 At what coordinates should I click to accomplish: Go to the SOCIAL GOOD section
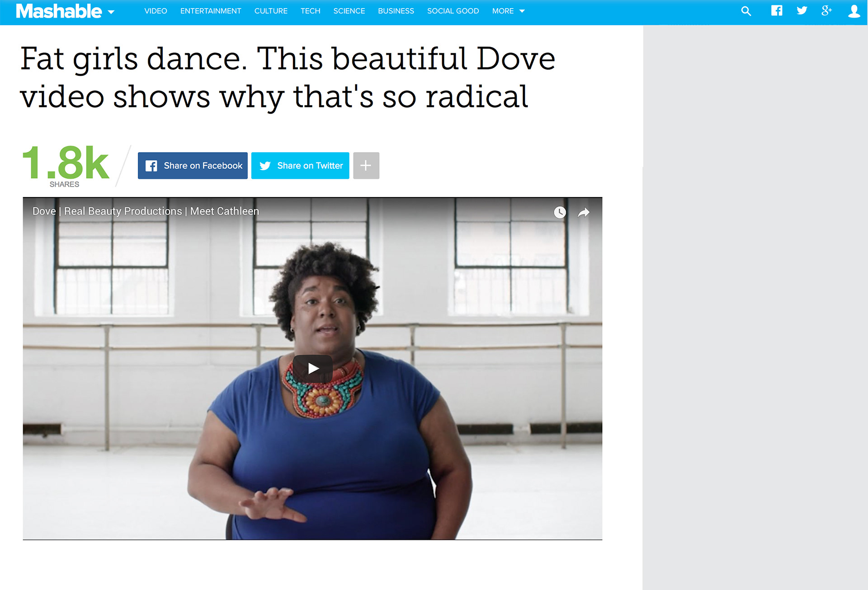(x=453, y=11)
